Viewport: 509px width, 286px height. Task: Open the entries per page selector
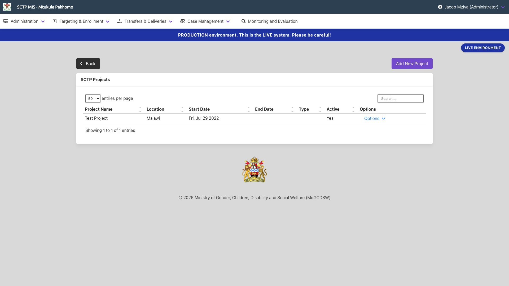click(x=93, y=99)
